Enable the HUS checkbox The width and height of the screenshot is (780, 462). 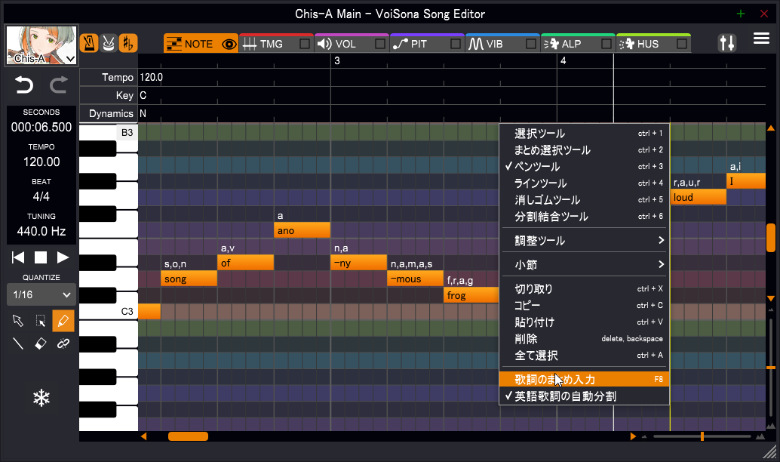pyautogui.click(x=681, y=44)
